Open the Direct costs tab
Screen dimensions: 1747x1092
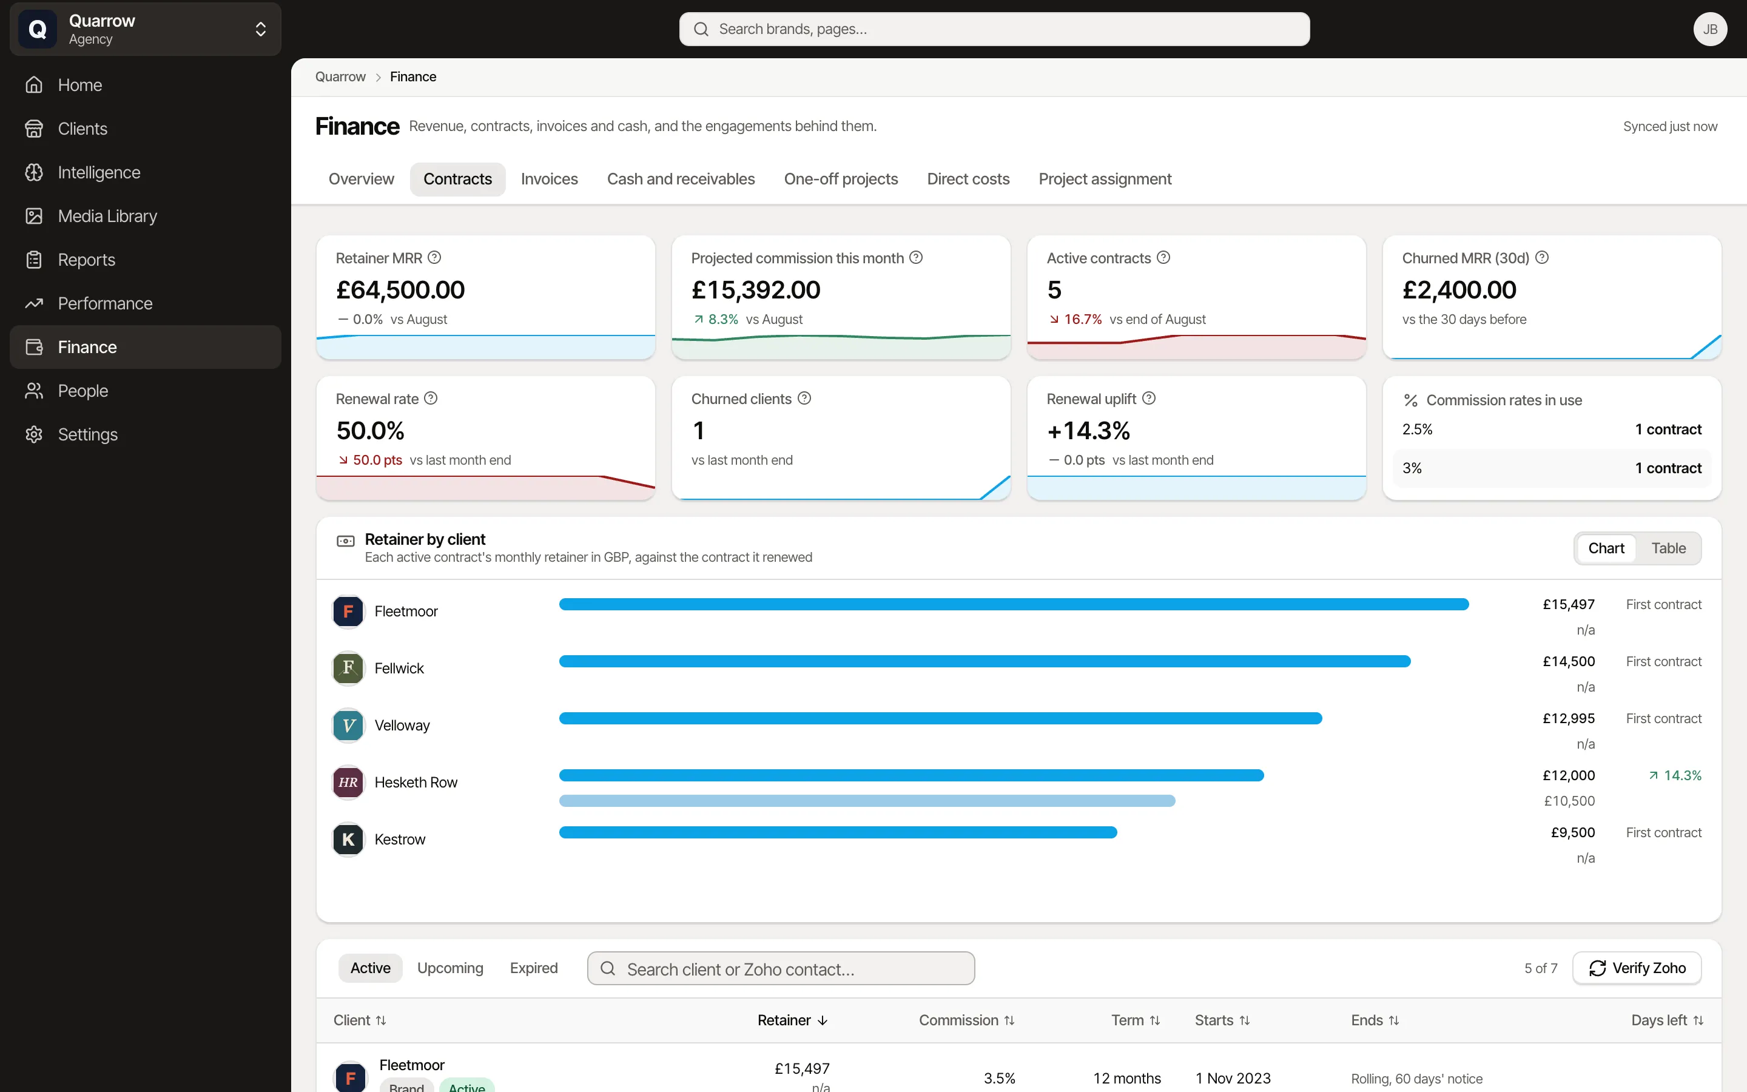tap(968, 179)
